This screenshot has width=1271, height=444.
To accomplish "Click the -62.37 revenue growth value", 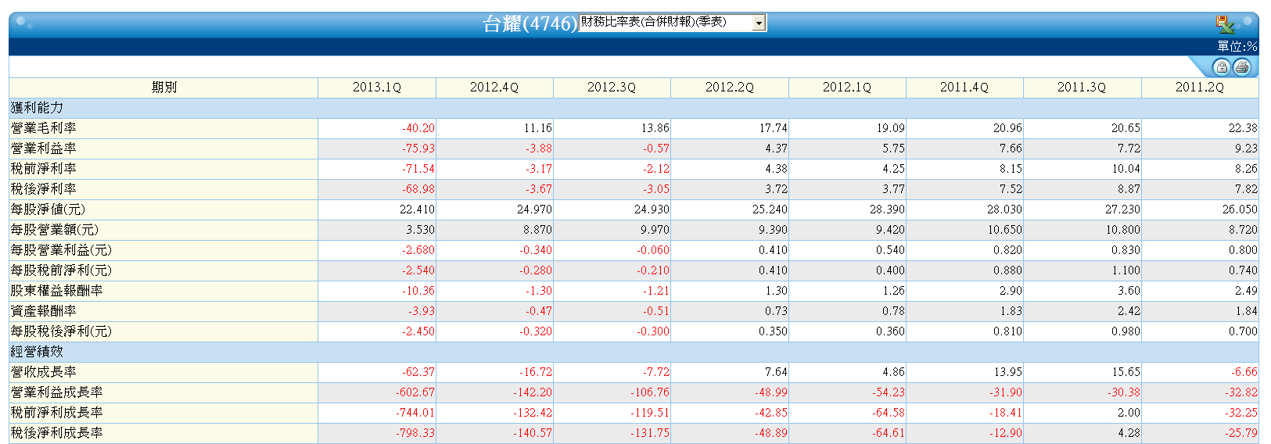I will [x=418, y=372].
